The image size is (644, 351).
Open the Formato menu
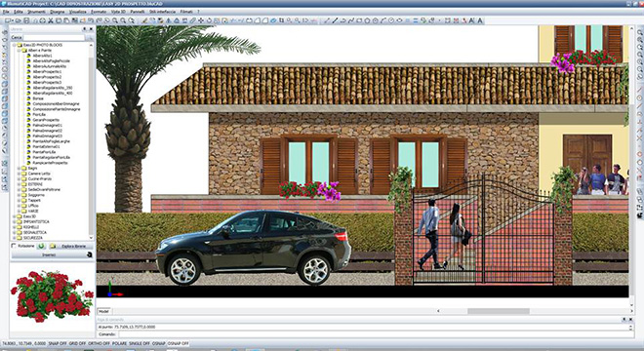coord(99,12)
